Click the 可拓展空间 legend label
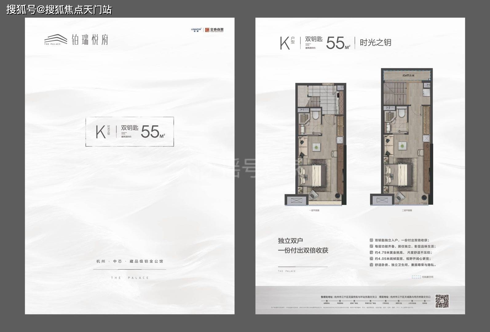The width and height of the screenshot is (490, 332). click(428, 277)
